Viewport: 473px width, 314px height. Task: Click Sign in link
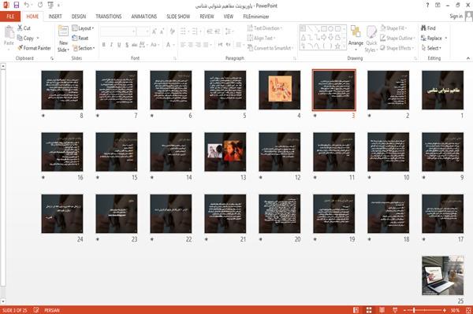click(456, 17)
